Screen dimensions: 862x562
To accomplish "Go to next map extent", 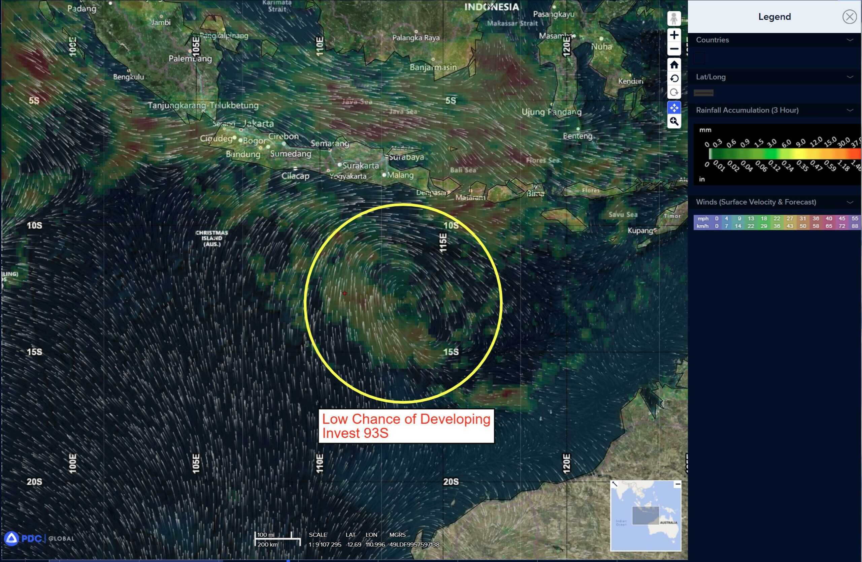I will (x=674, y=92).
